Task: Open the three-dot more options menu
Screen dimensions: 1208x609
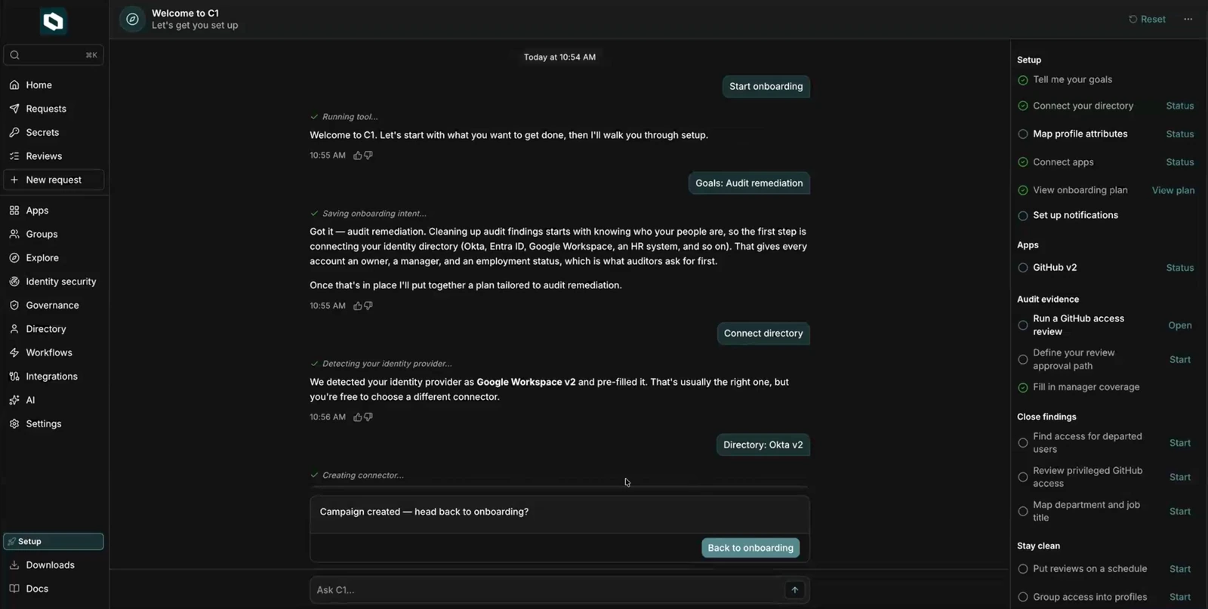Action: pyautogui.click(x=1188, y=19)
